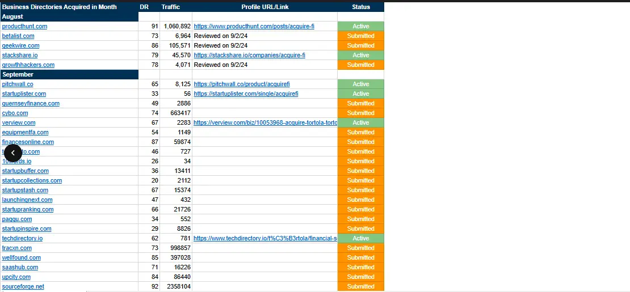Image resolution: width=630 pixels, height=292 pixels.
Task: Open the financesonline.com link
Action: 28,142
